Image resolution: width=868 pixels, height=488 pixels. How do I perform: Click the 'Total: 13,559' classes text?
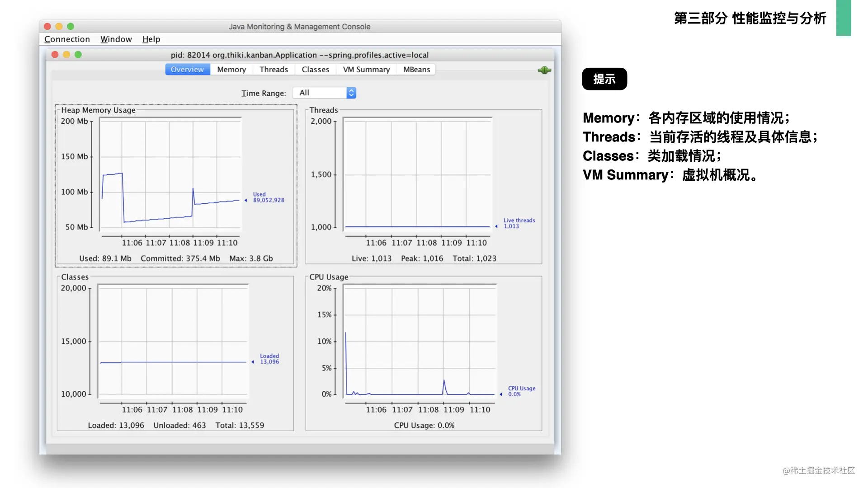tap(240, 425)
